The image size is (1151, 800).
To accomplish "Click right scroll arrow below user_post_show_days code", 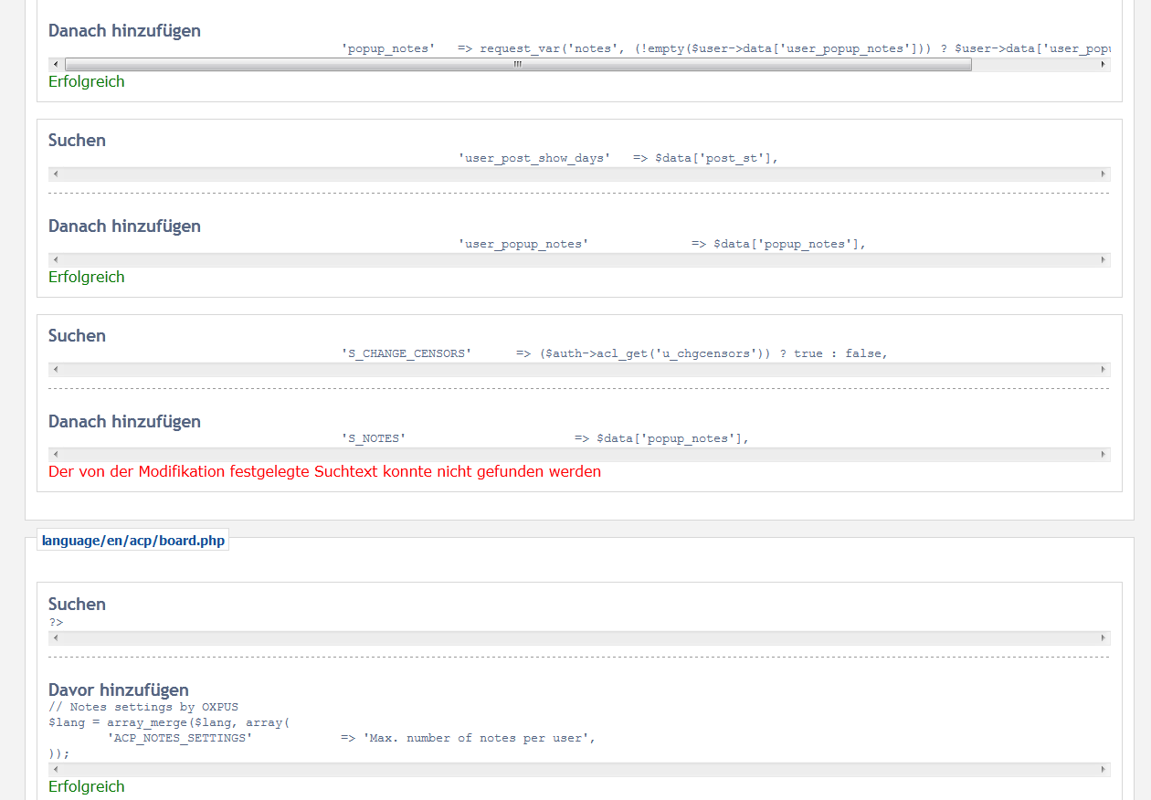I will click(x=1103, y=174).
